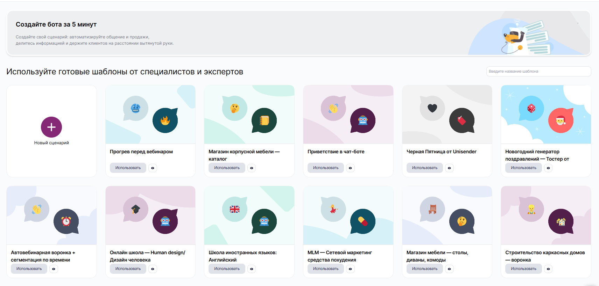
Task: Use the Прогрев перед вебинаром template
Action: 128,168
